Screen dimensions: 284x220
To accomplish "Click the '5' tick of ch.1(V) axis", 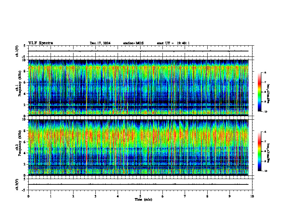I will 24,46.
